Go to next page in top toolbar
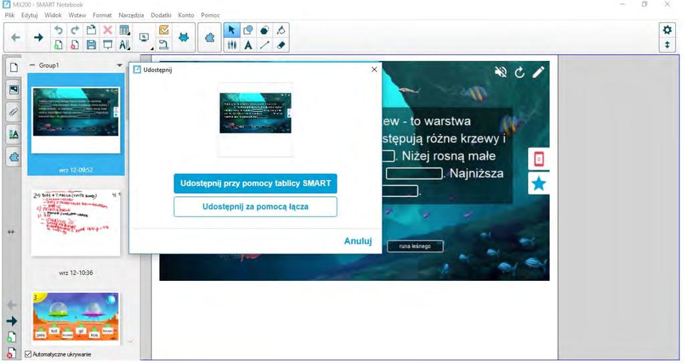The image size is (684, 363). [x=38, y=37]
